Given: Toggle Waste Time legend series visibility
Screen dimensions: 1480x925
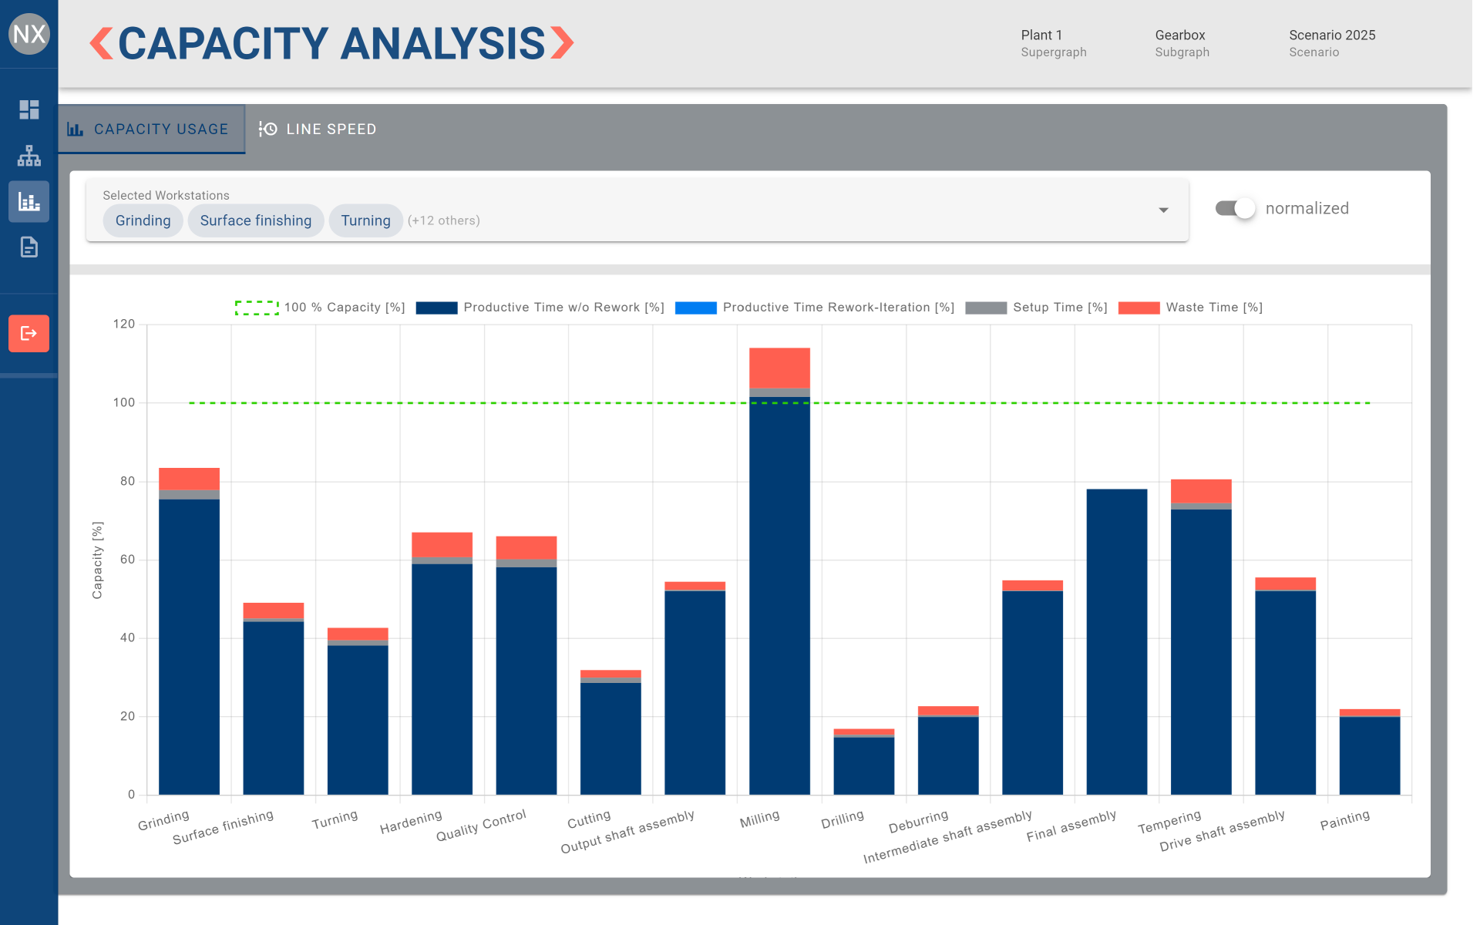Looking at the screenshot, I should click(1139, 308).
